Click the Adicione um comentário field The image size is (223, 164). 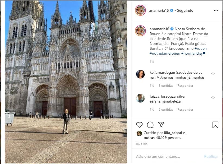[x=168, y=156]
